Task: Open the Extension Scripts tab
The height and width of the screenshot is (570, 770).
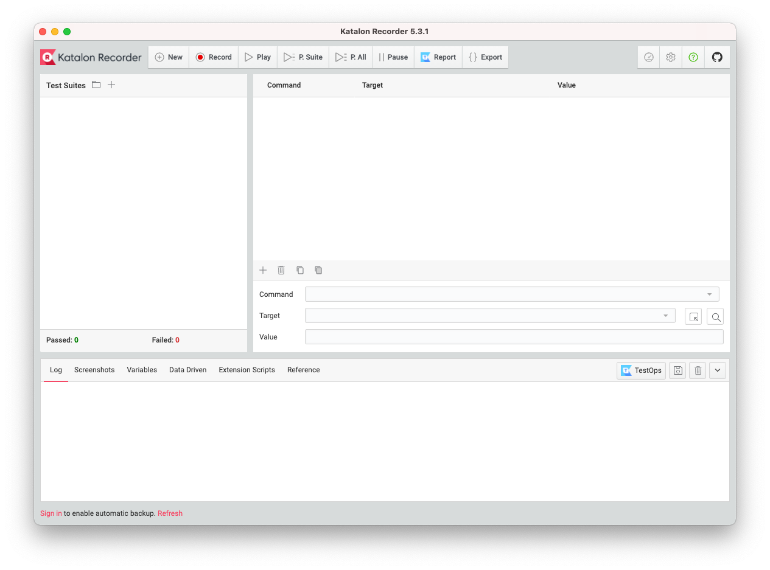Action: pos(247,370)
